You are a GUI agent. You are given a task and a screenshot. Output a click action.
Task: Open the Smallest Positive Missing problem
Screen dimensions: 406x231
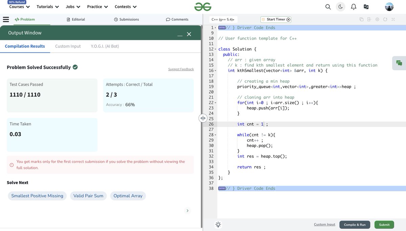point(37,196)
